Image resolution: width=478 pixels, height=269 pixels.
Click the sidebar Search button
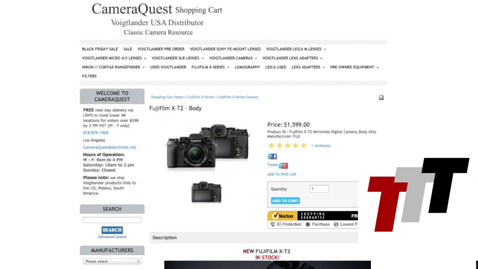click(112, 230)
